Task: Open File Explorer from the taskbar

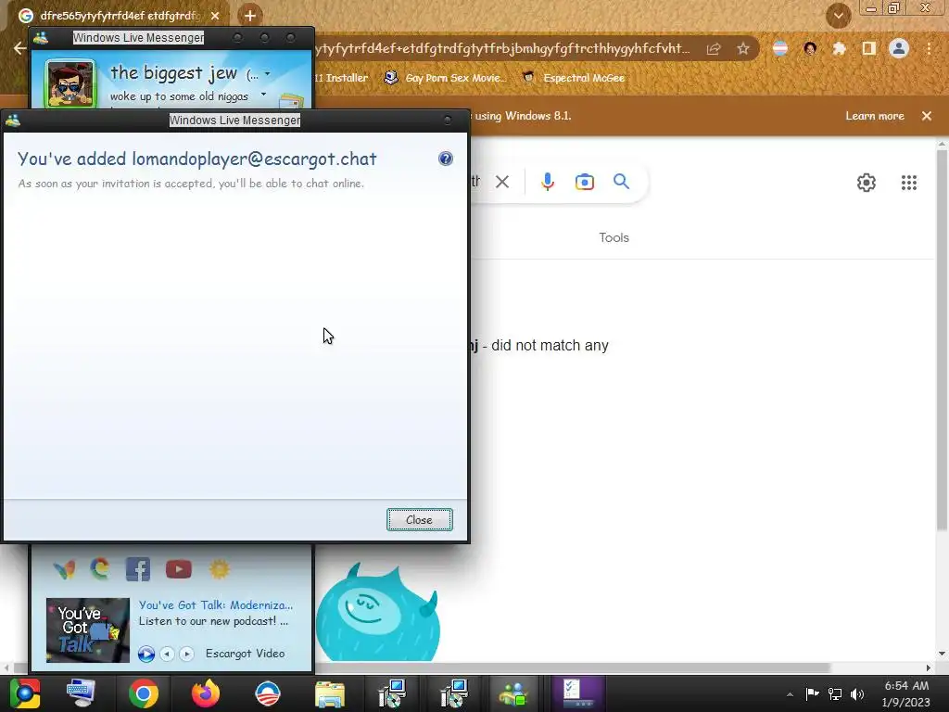Action: [x=330, y=693]
